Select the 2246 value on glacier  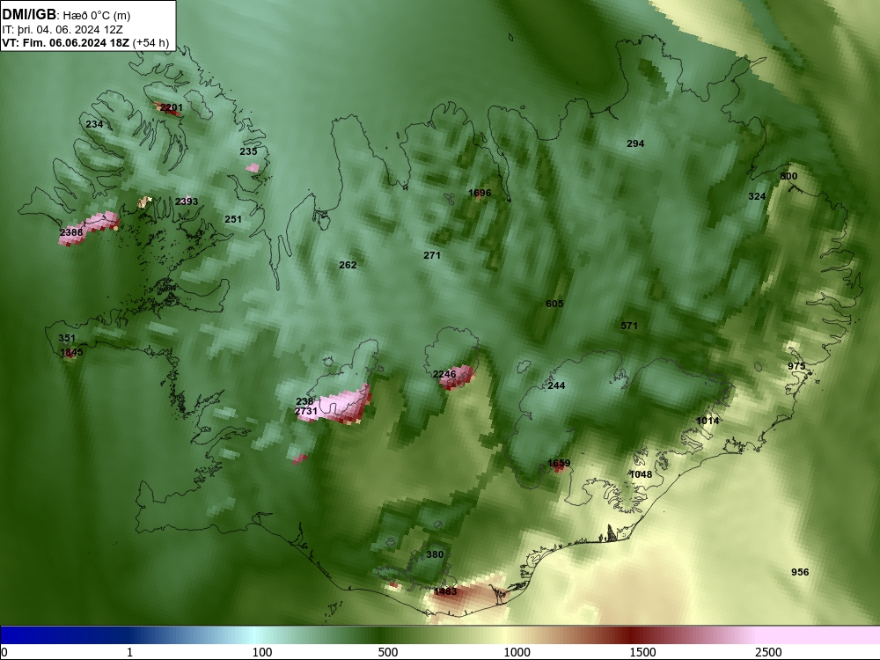tap(444, 374)
